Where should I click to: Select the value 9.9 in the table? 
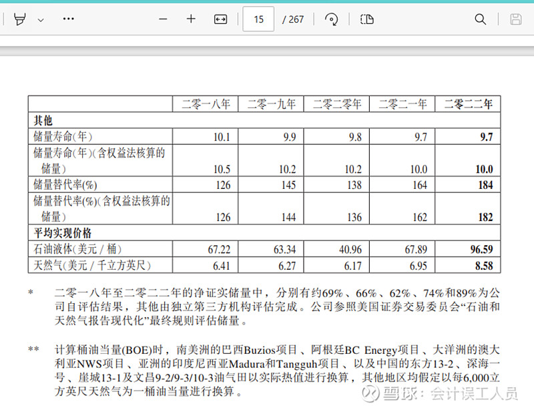tap(290, 137)
